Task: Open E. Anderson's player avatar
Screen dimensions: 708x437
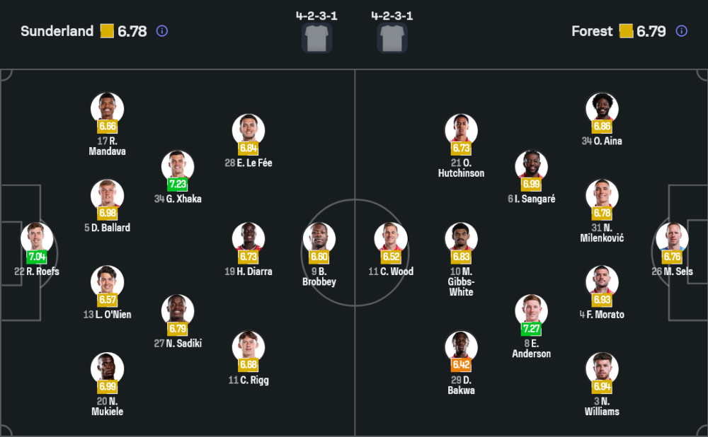Action: (x=531, y=310)
